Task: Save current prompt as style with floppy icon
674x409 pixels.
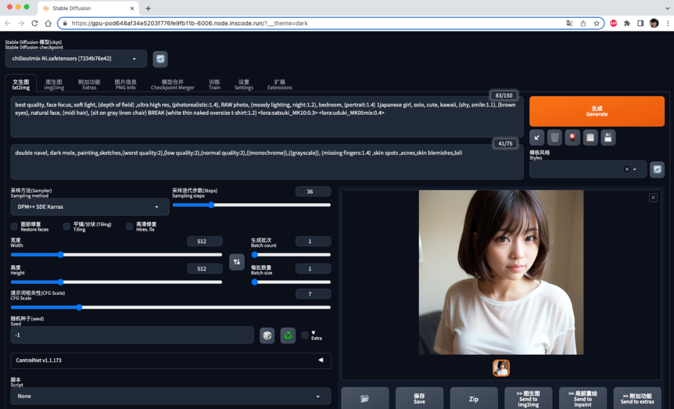Action: tap(607, 137)
